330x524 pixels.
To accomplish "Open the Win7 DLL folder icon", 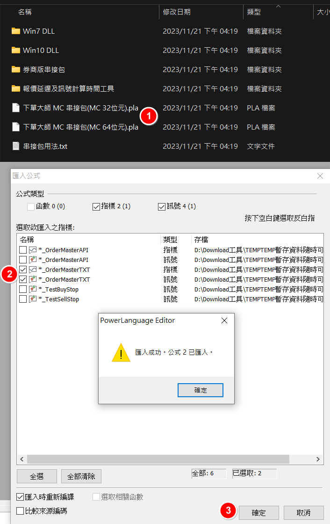I will click(16, 31).
